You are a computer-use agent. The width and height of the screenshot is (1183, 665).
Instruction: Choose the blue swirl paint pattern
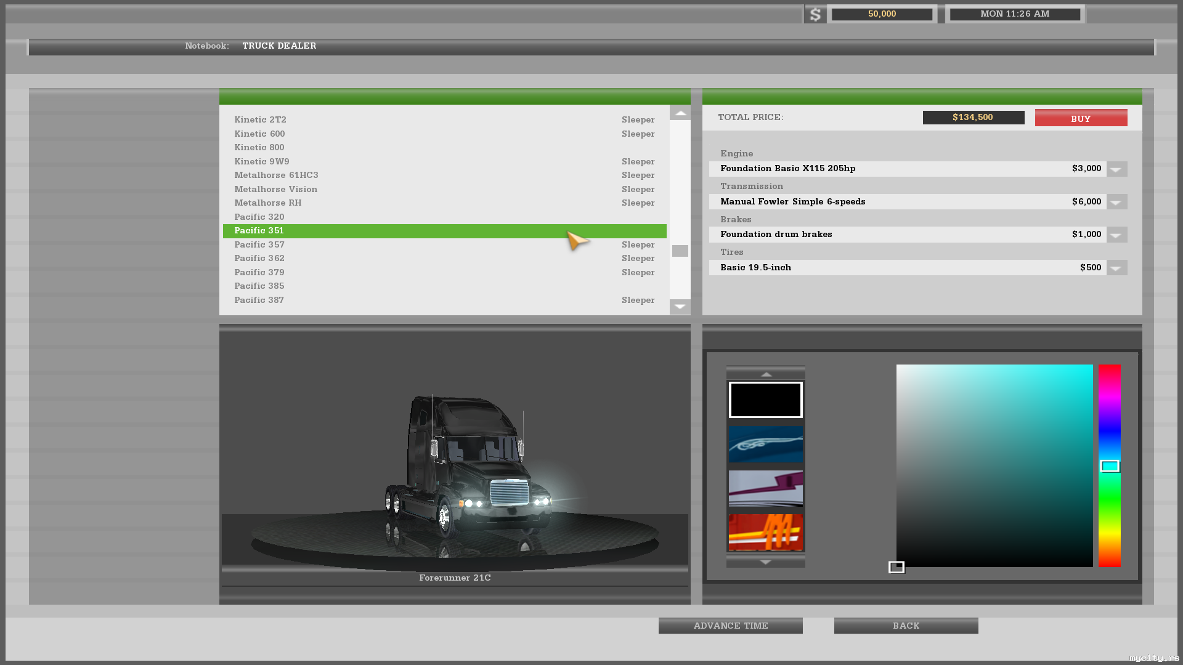(765, 444)
